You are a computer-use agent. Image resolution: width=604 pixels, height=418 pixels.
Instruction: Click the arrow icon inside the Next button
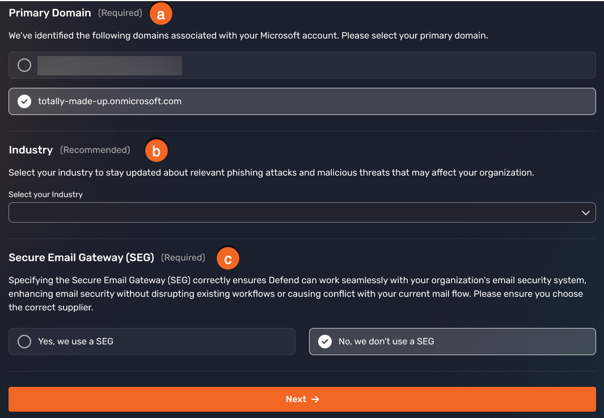click(x=316, y=399)
